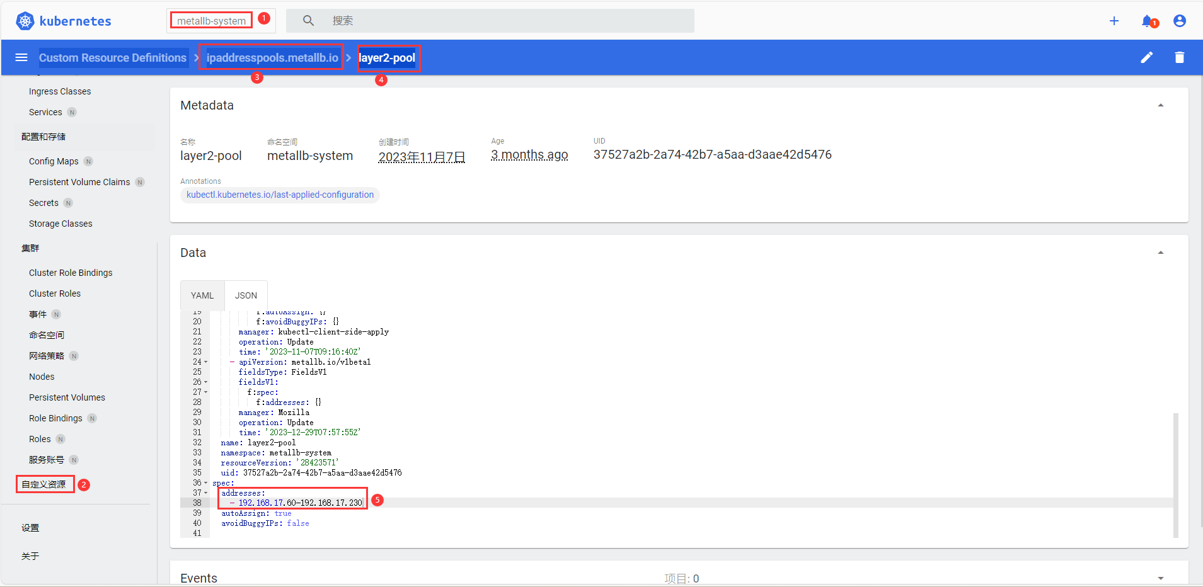Open 自定义资源 in sidebar

click(x=43, y=484)
